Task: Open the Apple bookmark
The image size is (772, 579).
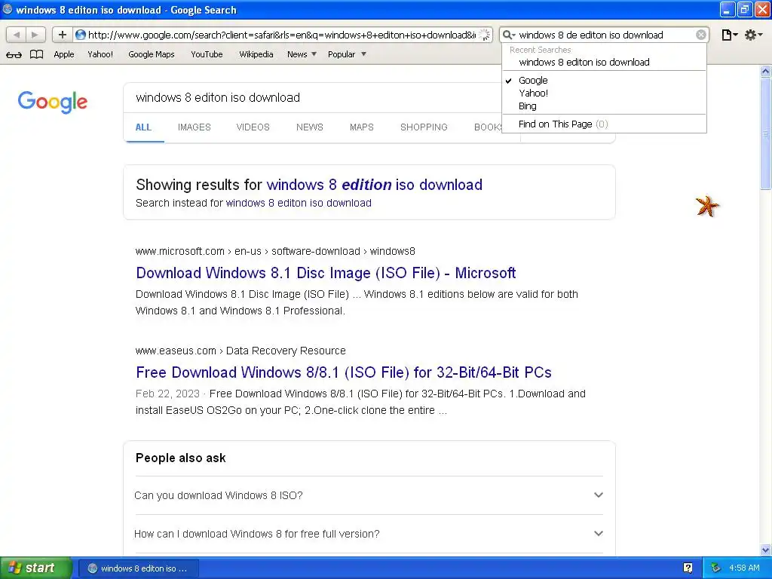Action: pyautogui.click(x=64, y=54)
